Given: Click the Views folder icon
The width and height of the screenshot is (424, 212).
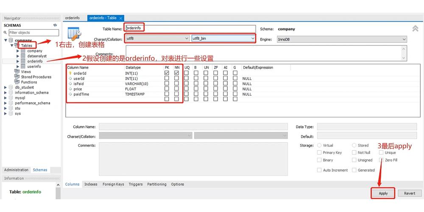Looking at the screenshot, I should click(x=17, y=72).
